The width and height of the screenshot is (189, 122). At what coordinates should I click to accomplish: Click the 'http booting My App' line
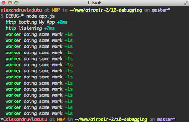click(x=37, y=22)
